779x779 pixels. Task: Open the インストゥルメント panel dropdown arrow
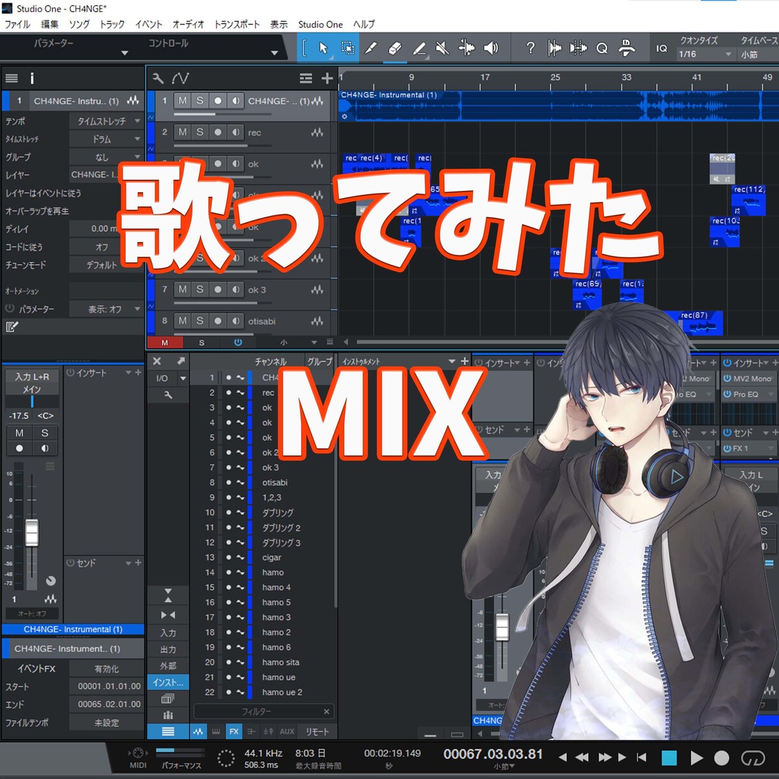452,361
